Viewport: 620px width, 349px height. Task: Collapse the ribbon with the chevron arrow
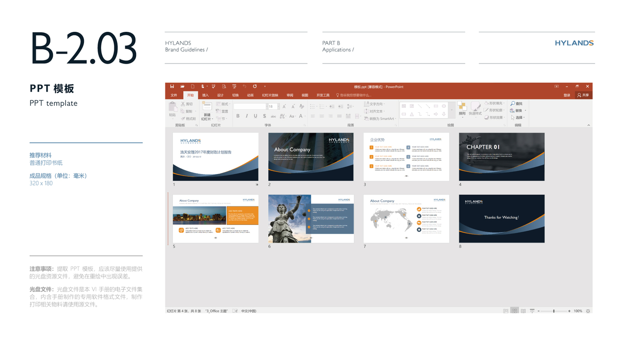(589, 125)
